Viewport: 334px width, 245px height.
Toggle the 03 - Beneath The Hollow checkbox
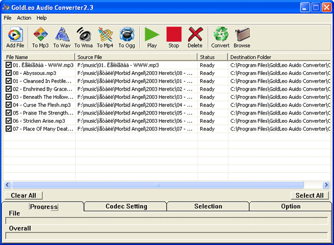8,97
